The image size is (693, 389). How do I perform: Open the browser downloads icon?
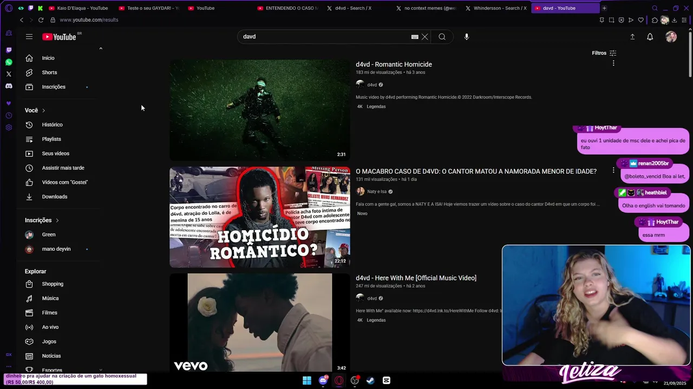tap(674, 20)
